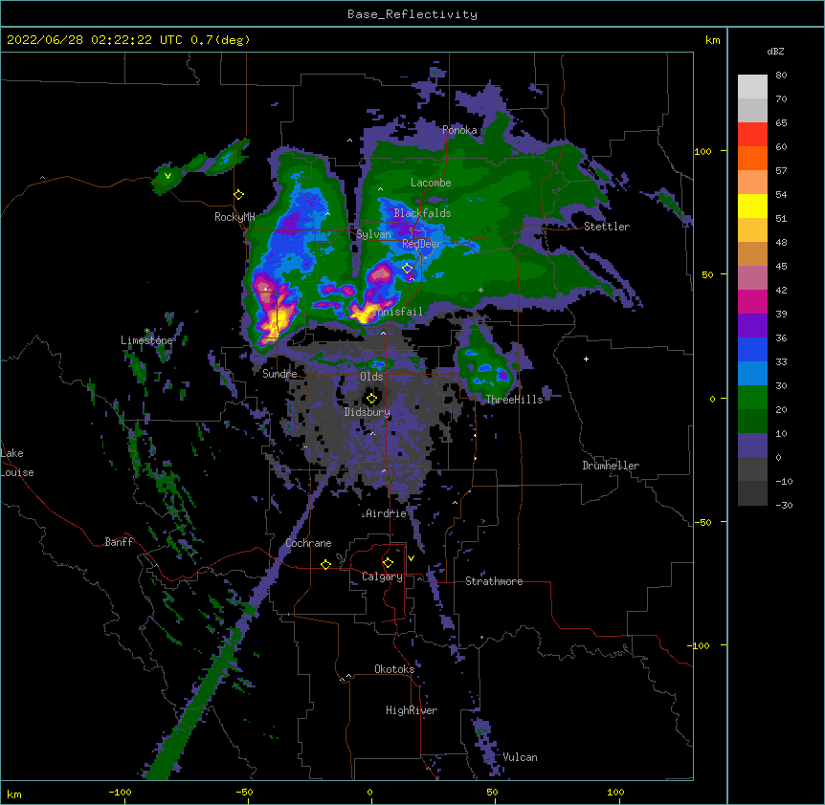Pick the white 70-80 dBZ legend band

[x=752, y=87]
